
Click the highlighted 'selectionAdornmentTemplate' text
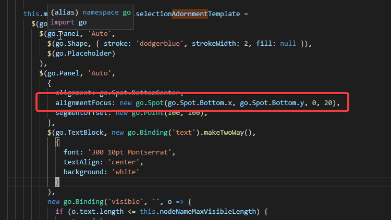(x=188, y=14)
